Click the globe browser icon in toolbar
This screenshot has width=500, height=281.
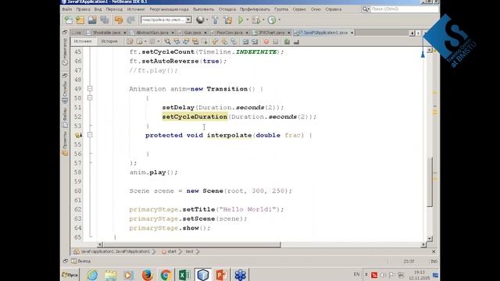[x=200, y=20]
